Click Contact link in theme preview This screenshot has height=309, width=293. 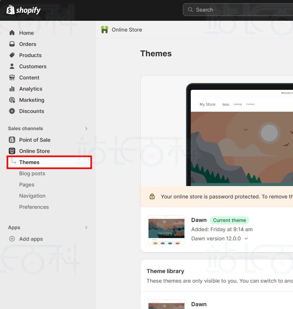pyautogui.click(x=250, y=104)
